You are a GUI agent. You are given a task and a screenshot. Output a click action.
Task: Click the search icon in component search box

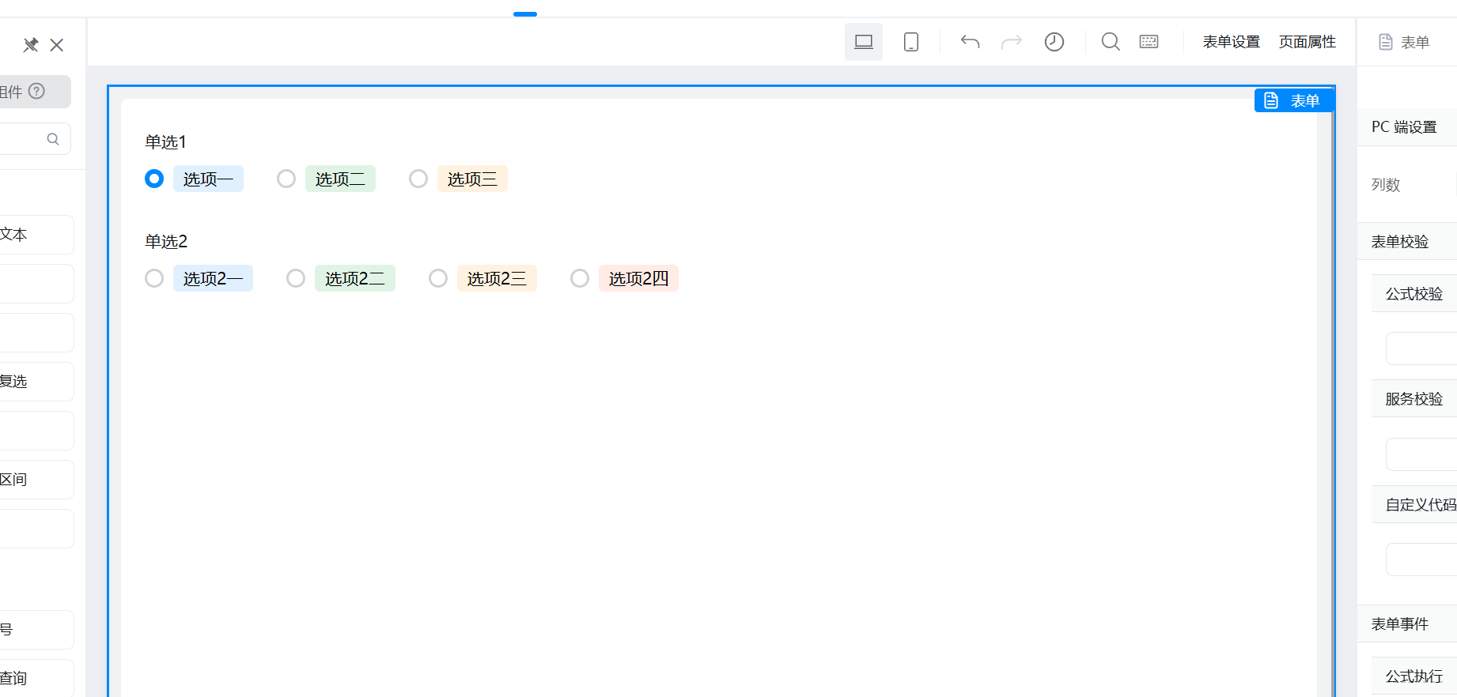(x=53, y=139)
